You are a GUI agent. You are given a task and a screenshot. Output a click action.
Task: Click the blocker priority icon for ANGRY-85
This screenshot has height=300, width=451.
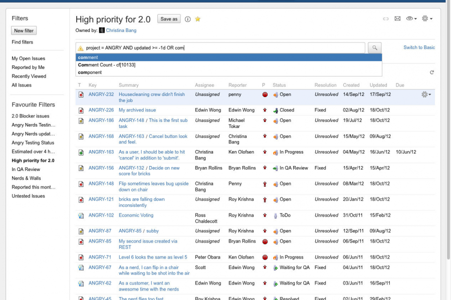coord(265,241)
